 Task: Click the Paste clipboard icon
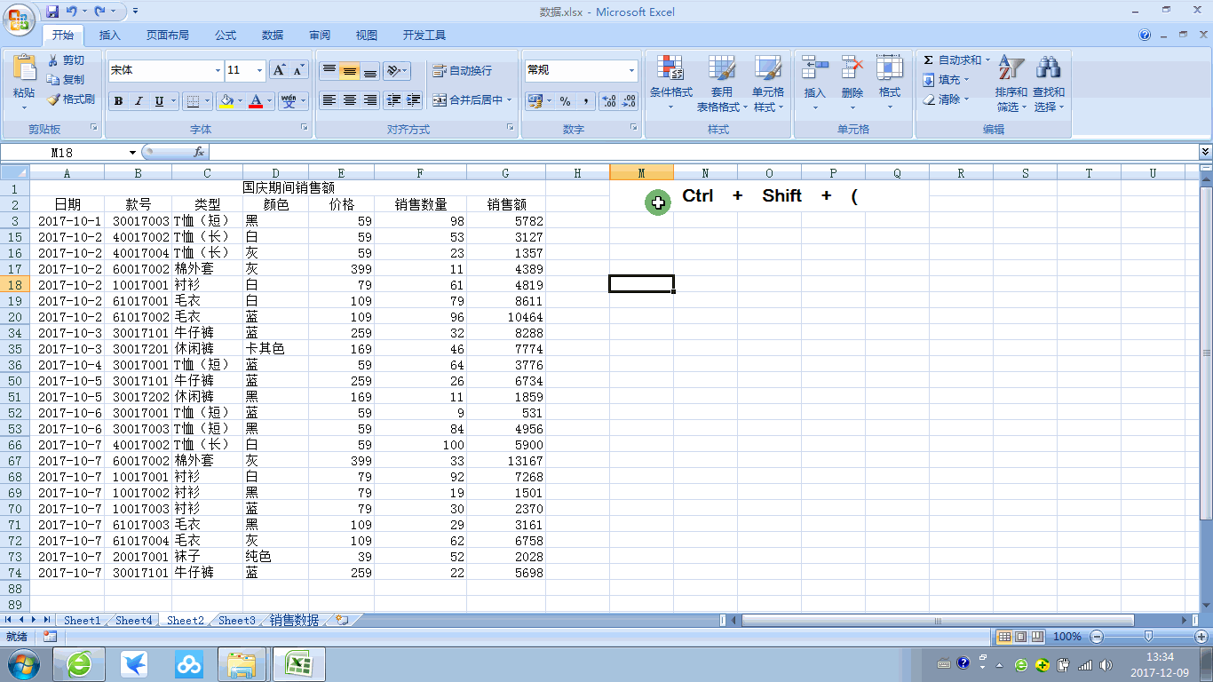click(24, 67)
